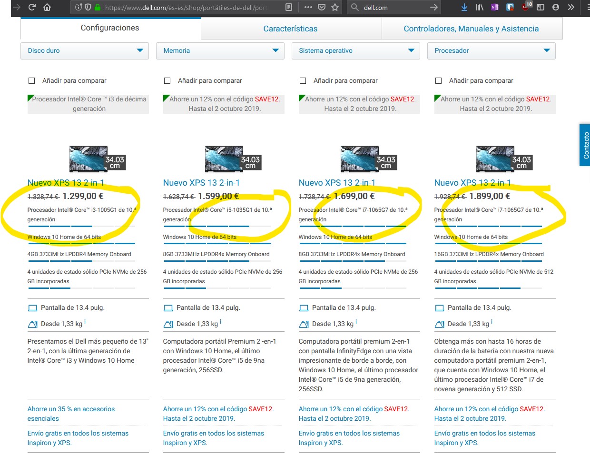Click the green padlock security icon
The height and width of the screenshot is (456, 590).
[x=98, y=7]
